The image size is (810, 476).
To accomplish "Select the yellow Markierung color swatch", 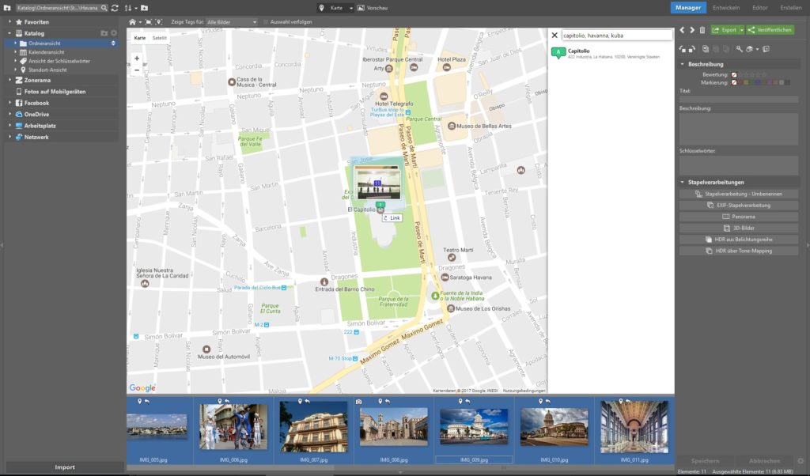I will point(746,82).
